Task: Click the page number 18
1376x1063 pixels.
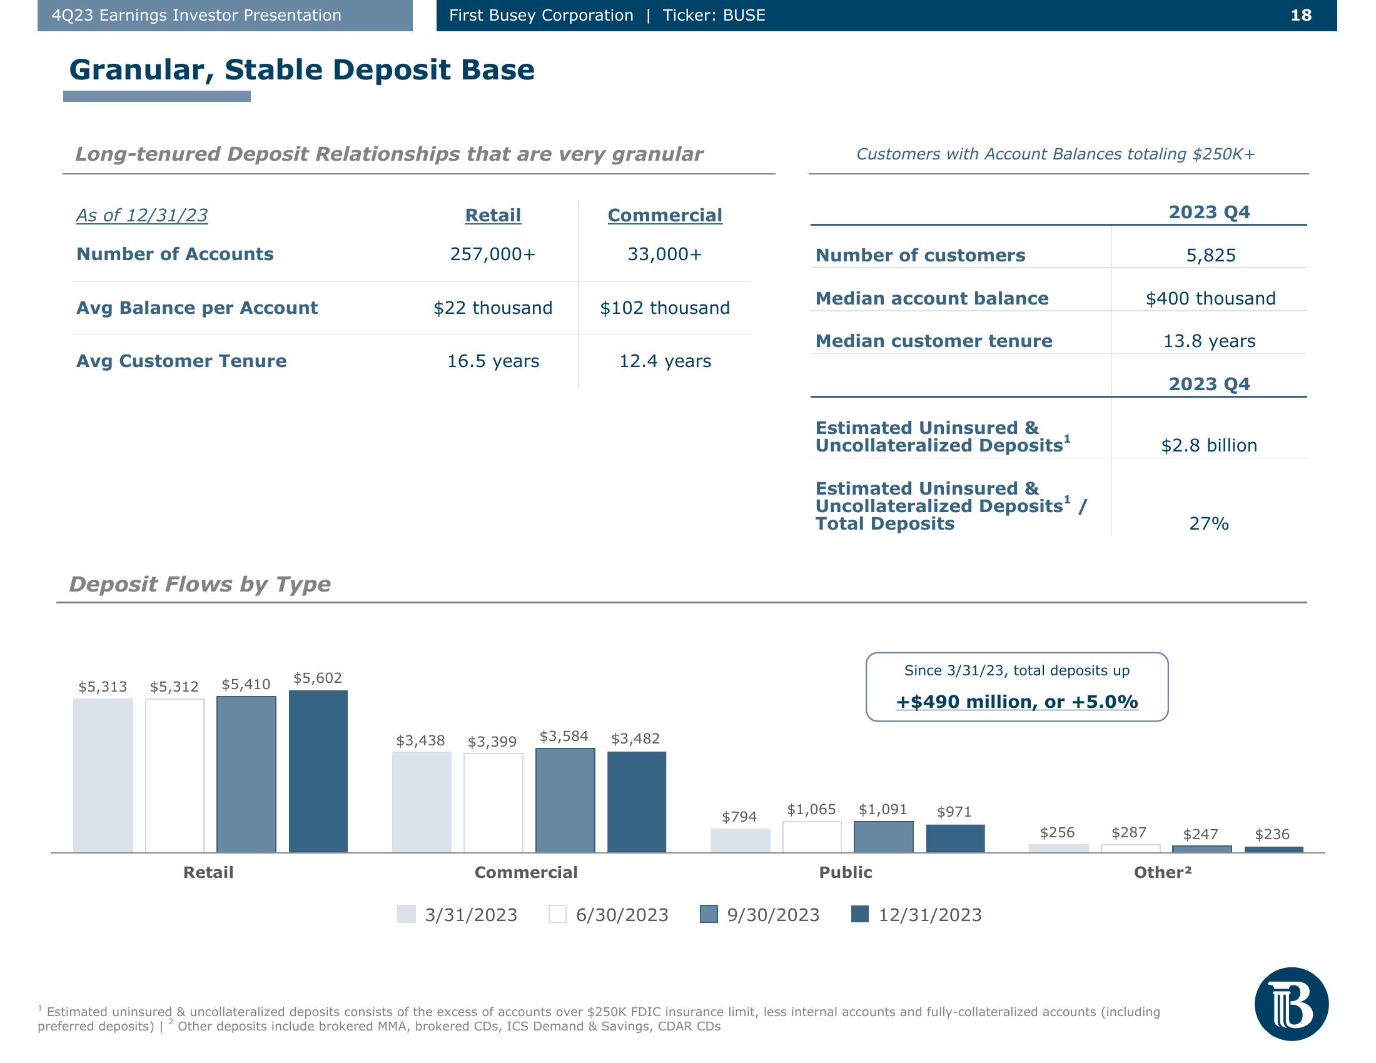Action: click(1301, 15)
